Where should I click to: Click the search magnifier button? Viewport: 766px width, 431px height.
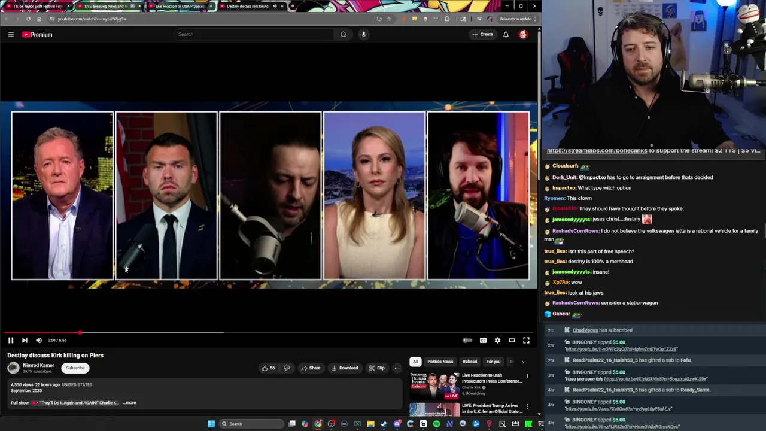point(343,34)
